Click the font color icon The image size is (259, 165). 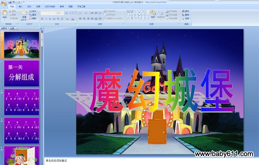(x=73, y=19)
